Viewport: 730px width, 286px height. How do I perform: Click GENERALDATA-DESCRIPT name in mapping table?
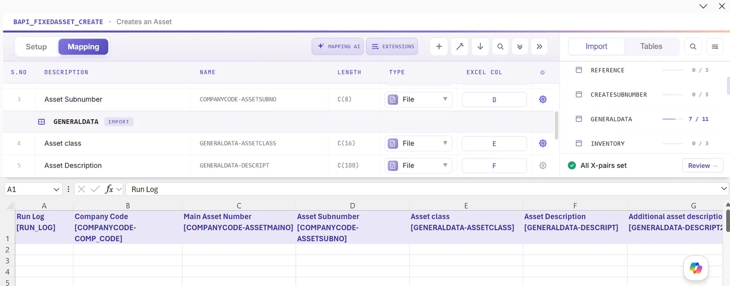pos(235,165)
